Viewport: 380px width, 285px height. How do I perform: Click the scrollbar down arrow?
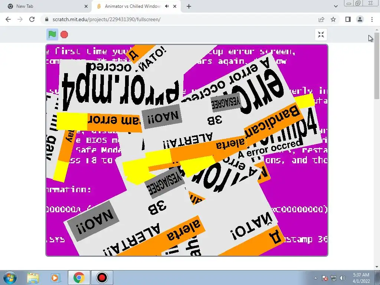point(377,266)
